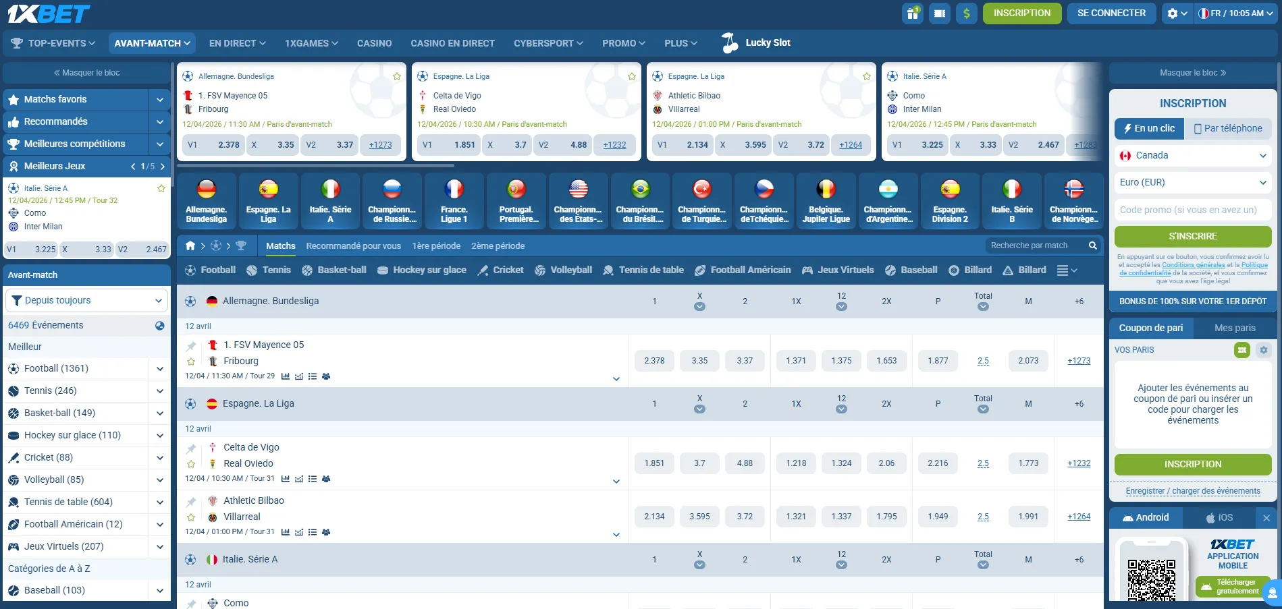Expand Football (1361) in sidebar
1282x609 pixels.
click(x=160, y=369)
